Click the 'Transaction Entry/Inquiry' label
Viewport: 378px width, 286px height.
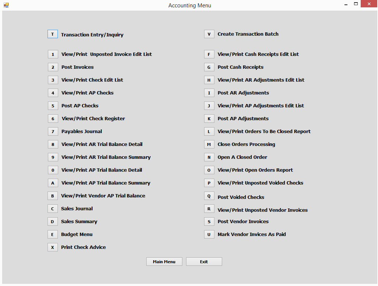[92, 35]
